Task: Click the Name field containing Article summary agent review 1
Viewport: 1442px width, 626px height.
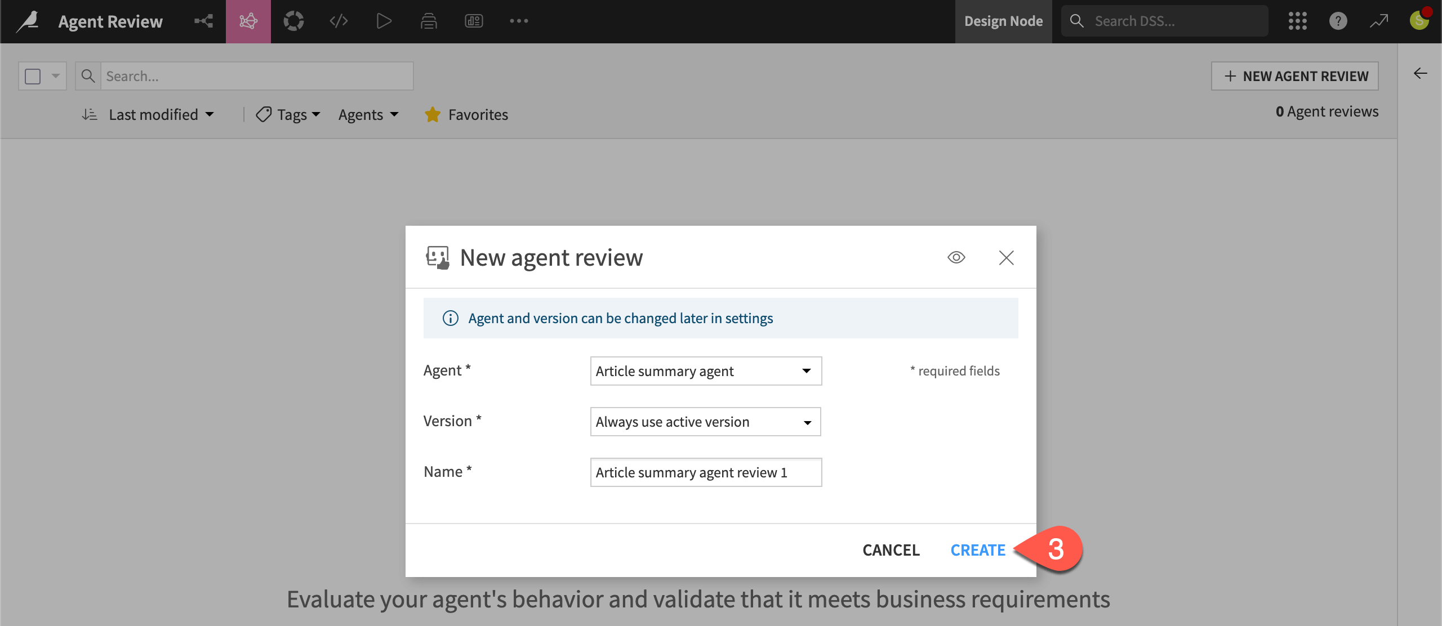Action: (x=705, y=472)
